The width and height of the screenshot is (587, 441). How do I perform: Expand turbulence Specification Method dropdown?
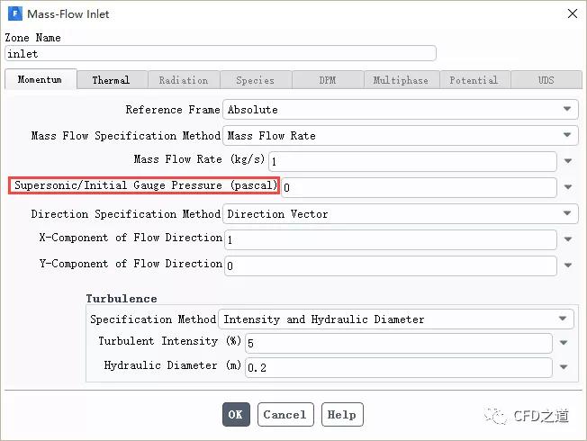click(x=396, y=319)
